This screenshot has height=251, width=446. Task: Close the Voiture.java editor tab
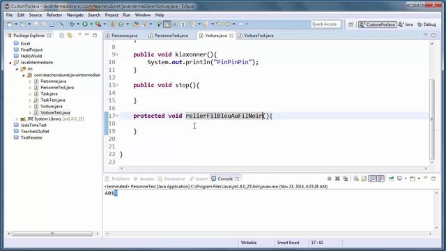tap(231, 36)
